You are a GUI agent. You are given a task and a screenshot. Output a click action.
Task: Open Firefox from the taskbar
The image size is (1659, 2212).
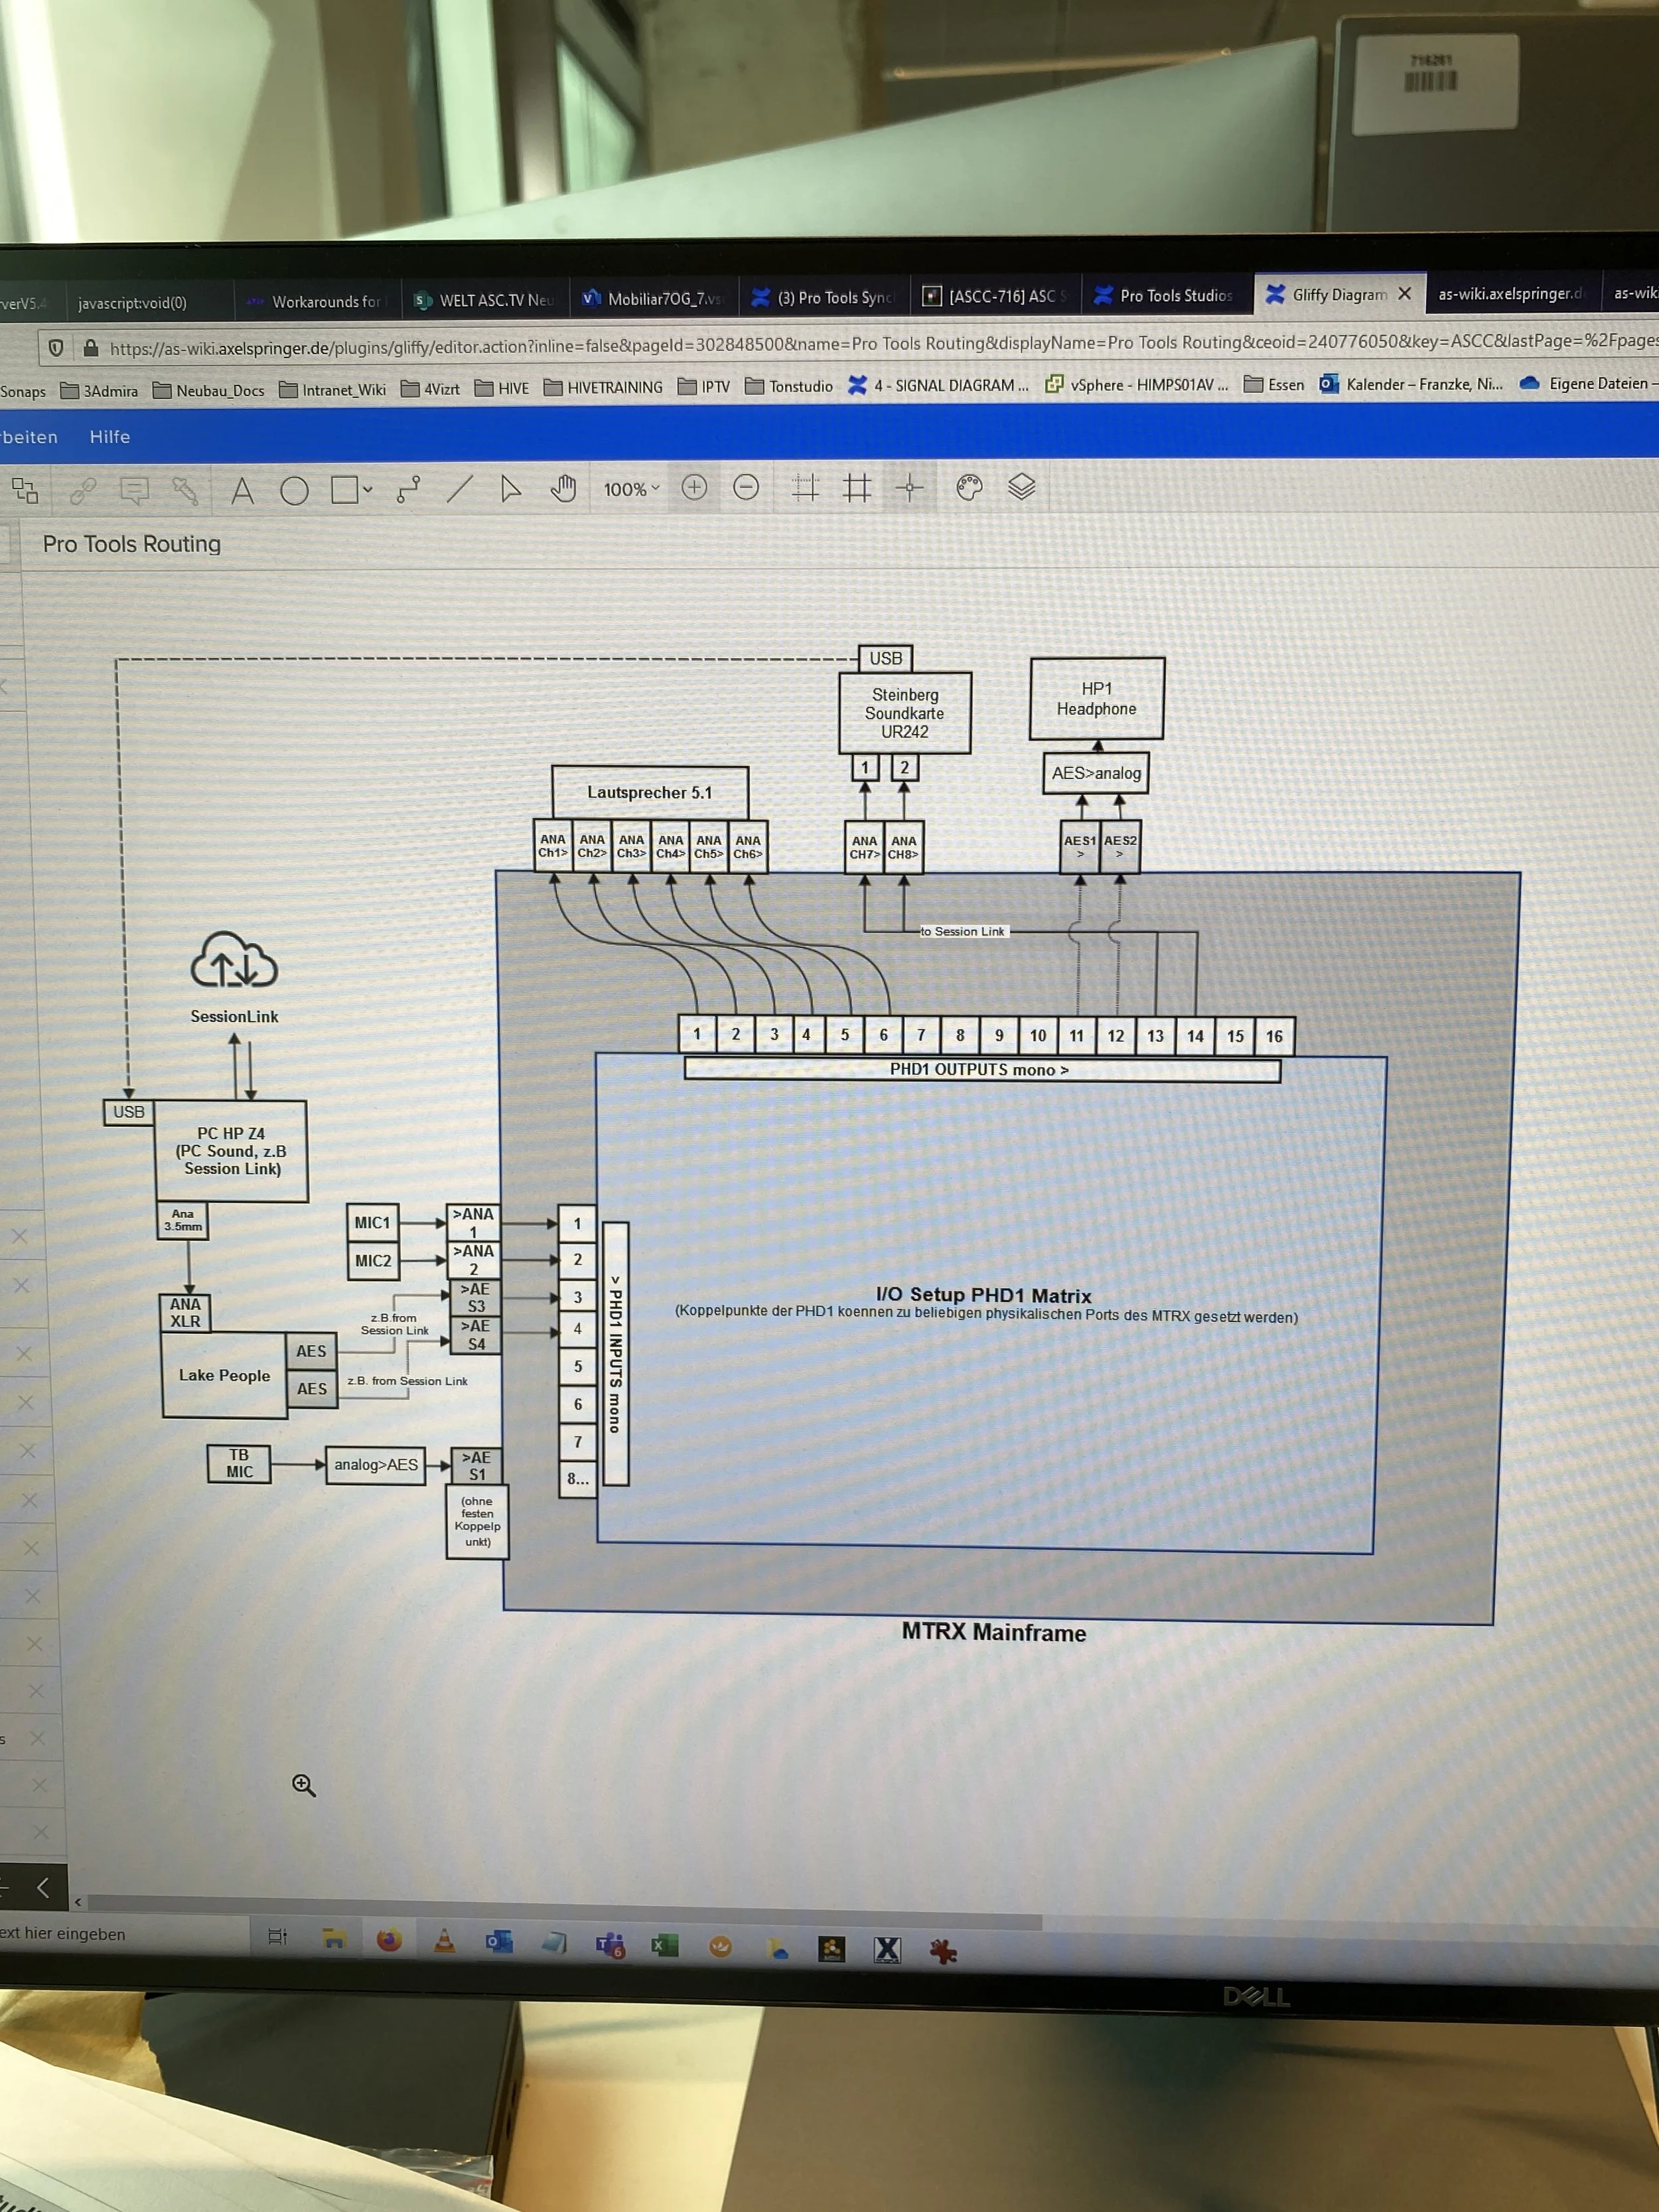[389, 1940]
